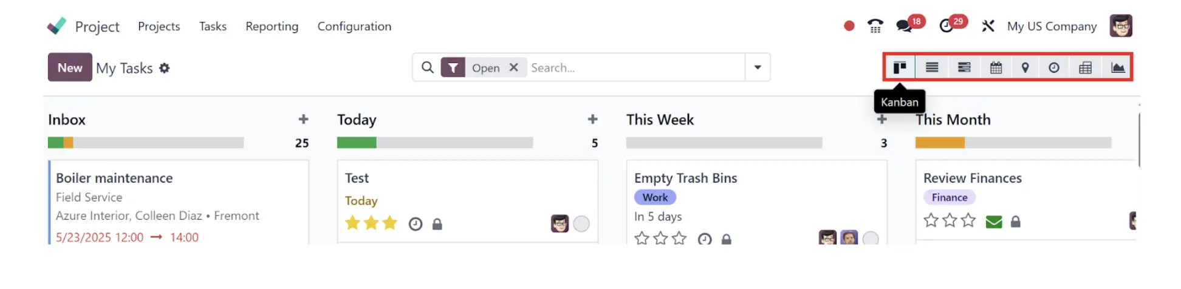
Task: Switch to Map view pin icon
Action: pyautogui.click(x=1025, y=67)
